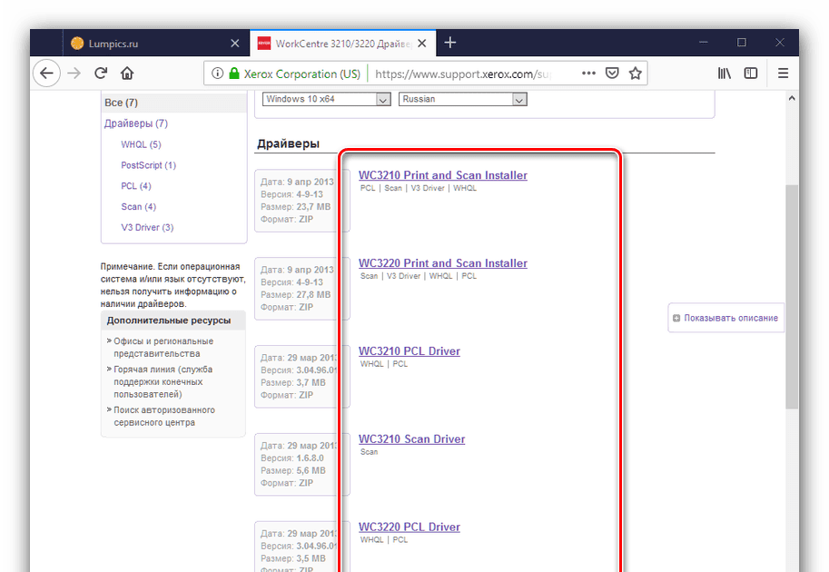Toggle Показывать описание description button
The height and width of the screenshot is (572, 829).
pos(725,318)
